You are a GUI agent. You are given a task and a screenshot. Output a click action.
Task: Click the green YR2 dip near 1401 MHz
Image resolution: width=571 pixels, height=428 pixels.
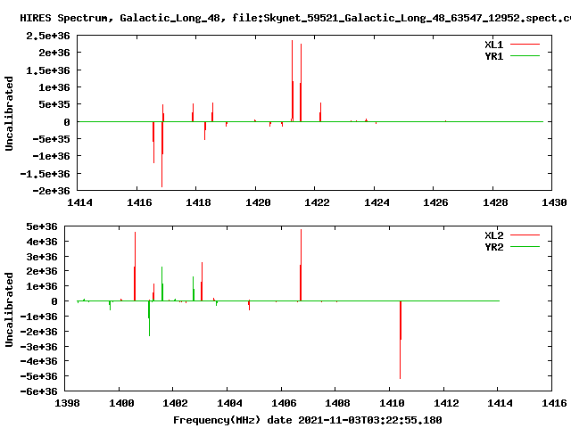pyautogui.click(x=149, y=318)
